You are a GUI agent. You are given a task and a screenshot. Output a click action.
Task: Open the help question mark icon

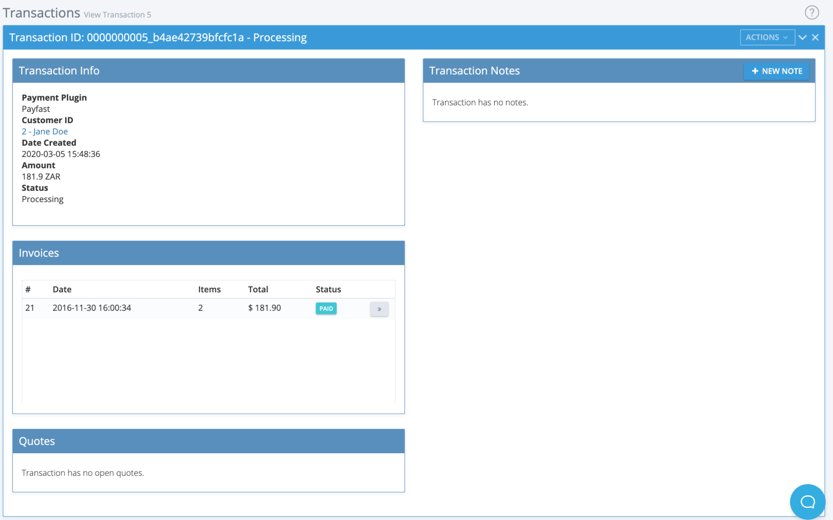click(812, 13)
